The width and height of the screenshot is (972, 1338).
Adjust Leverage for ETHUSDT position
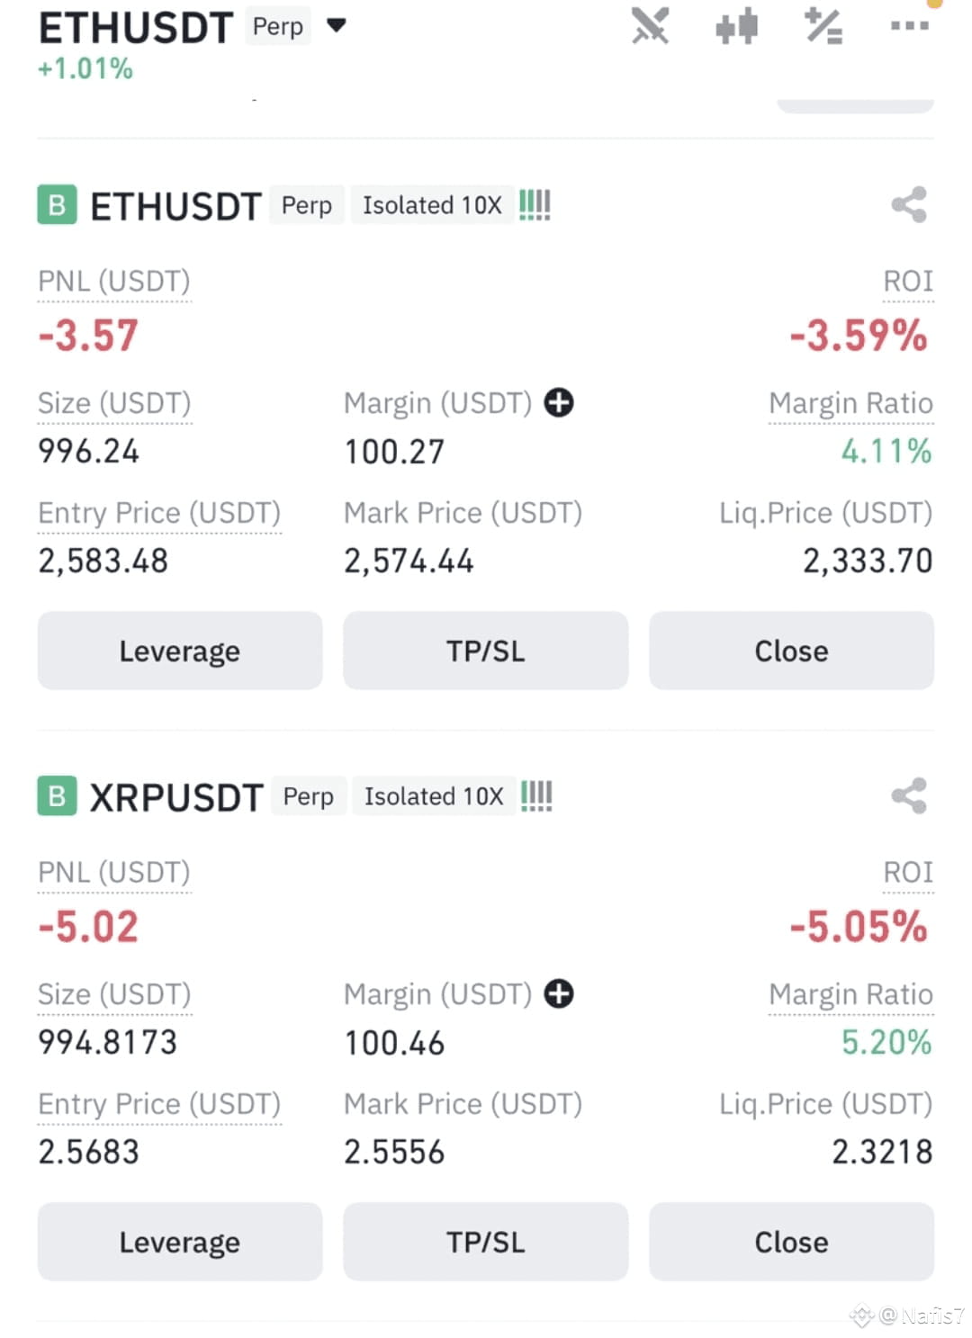(180, 651)
